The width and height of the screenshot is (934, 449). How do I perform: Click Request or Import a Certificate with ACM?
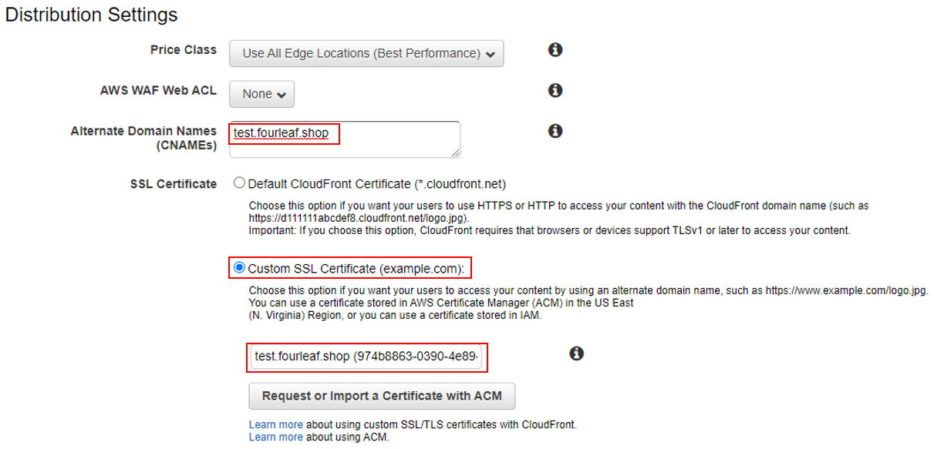click(382, 396)
